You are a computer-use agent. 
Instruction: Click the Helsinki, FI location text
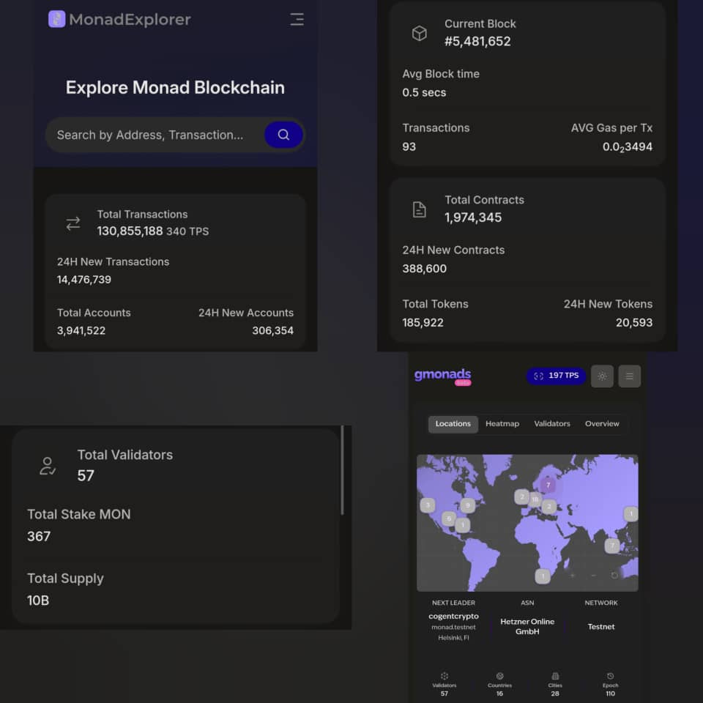pyautogui.click(x=453, y=638)
